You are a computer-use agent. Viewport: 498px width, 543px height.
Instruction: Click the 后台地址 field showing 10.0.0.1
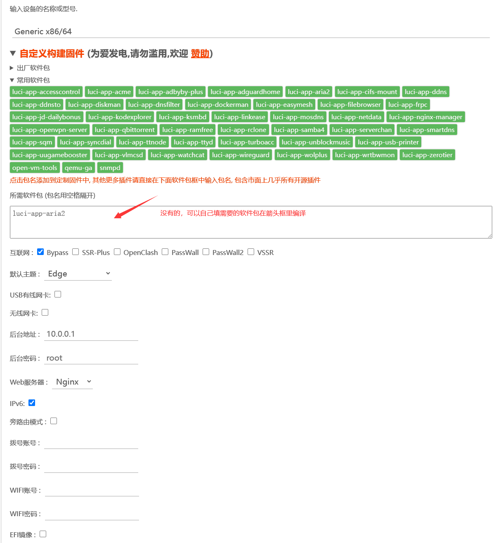91,334
